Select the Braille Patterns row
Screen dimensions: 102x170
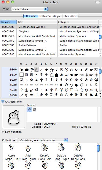[49, 45]
